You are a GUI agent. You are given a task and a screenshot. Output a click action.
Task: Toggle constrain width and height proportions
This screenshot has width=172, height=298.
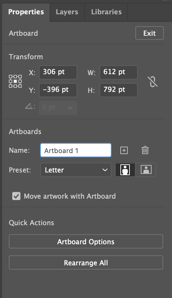153,82
